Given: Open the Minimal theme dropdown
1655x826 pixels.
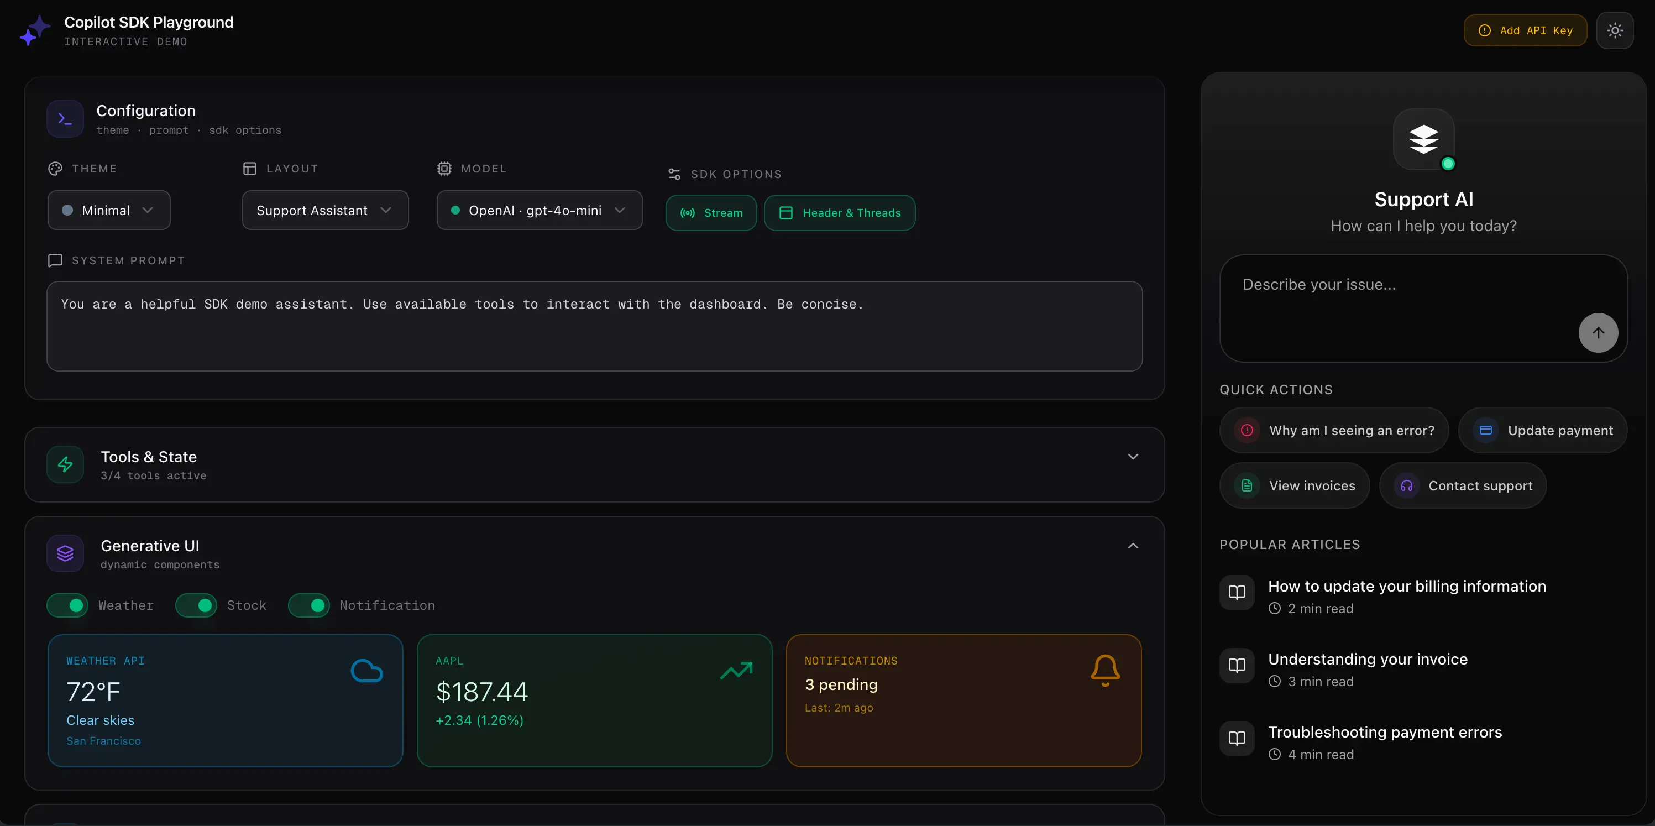Looking at the screenshot, I should (x=108, y=210).
